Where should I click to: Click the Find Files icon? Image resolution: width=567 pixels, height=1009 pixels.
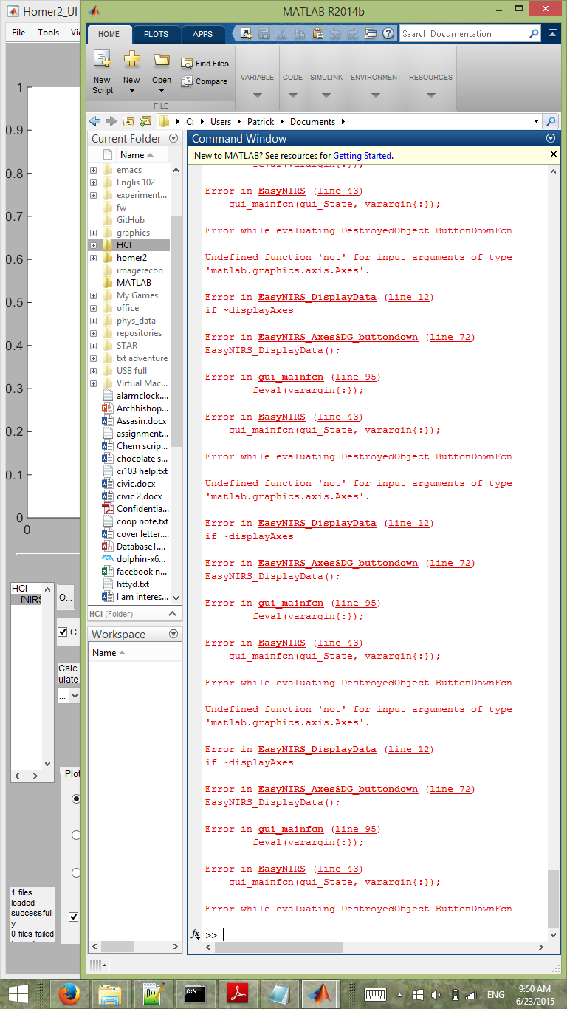187,64
